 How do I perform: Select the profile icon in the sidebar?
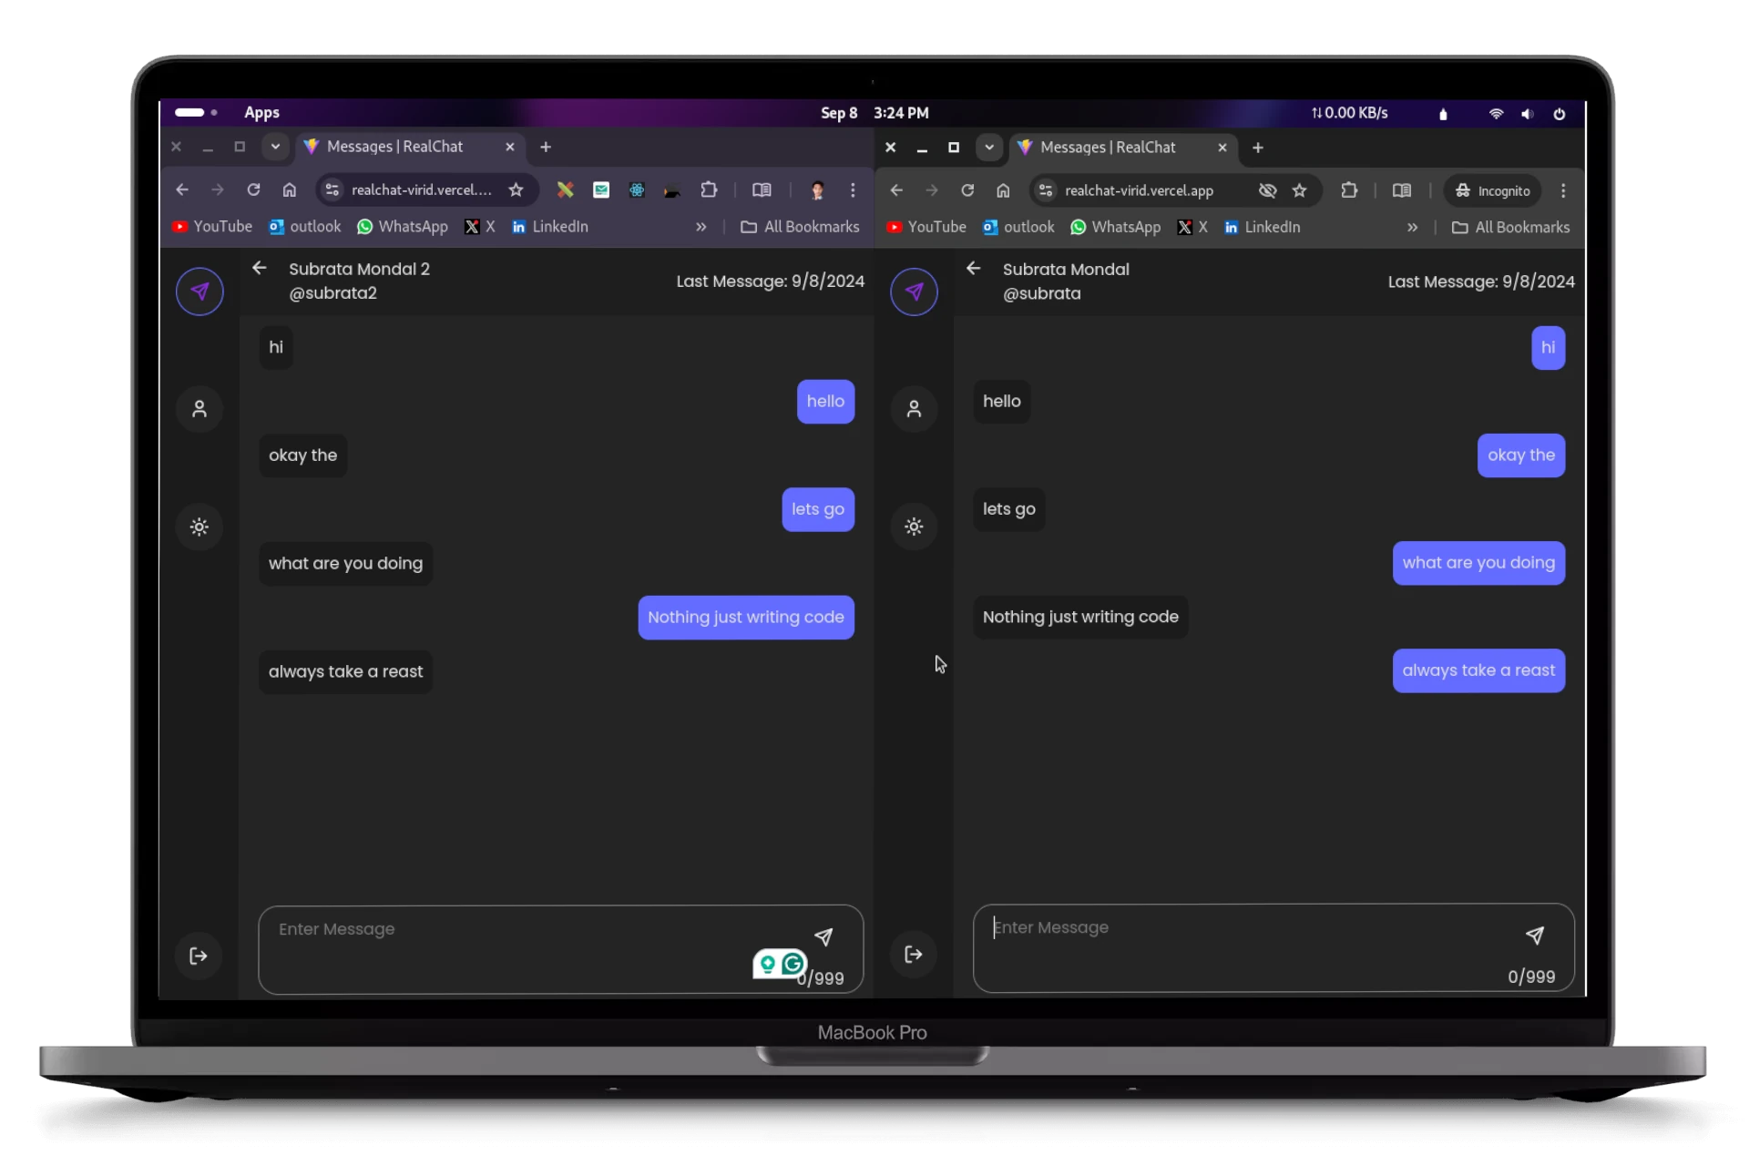(x=199, y=409)
